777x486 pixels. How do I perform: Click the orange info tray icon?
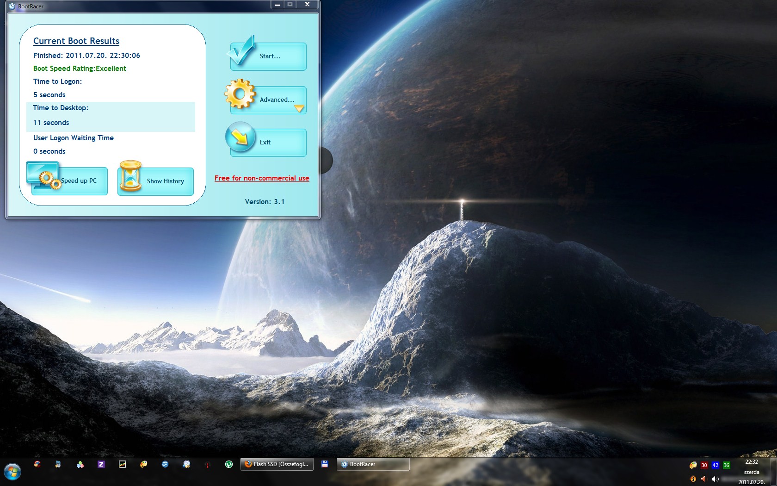click(693, 479)
